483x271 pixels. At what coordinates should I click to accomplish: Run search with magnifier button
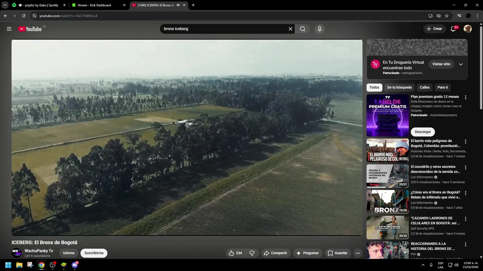pyautogui.click(x=303, y=29)
